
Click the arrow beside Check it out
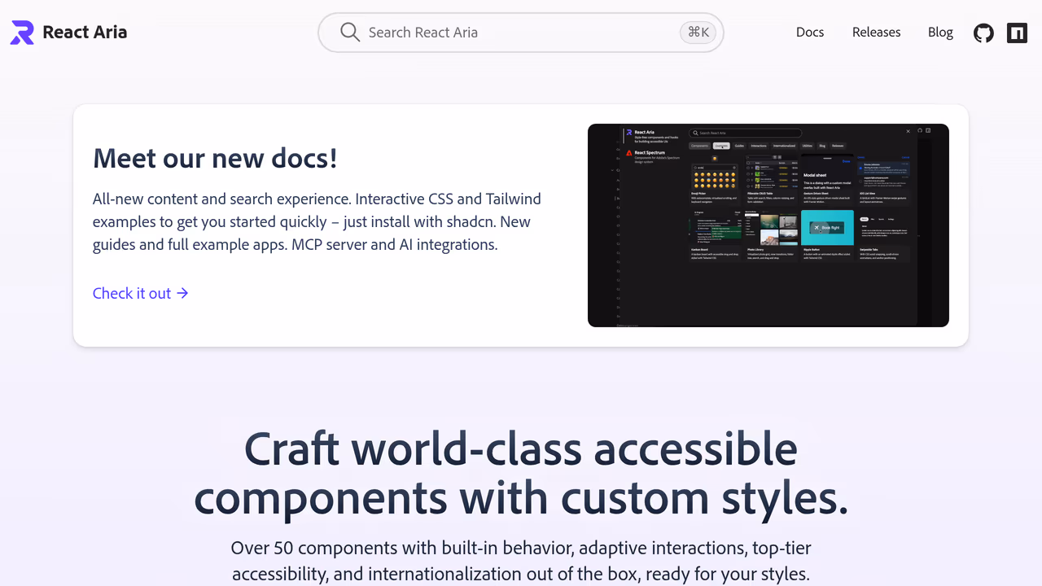coord(183,293)
